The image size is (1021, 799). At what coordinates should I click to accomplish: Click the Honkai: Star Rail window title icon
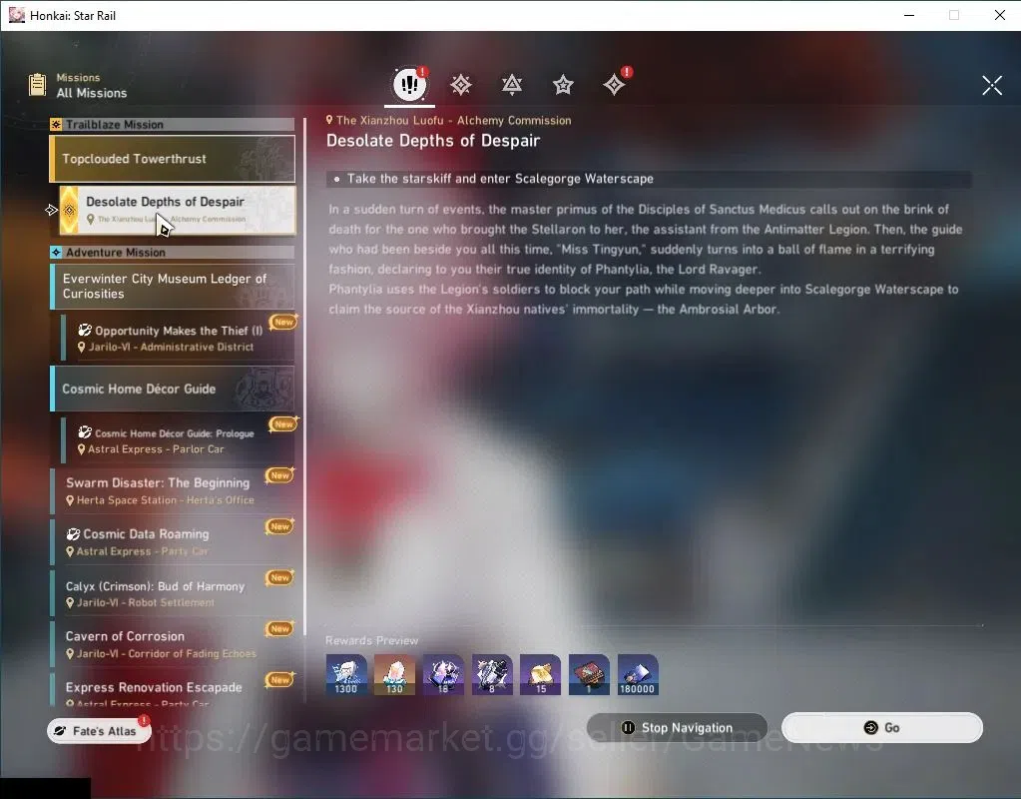point(17,15)
